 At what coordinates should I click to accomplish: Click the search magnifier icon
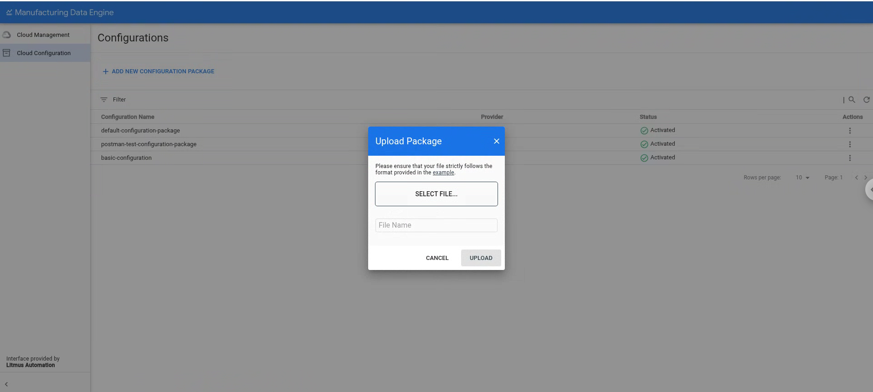point(852,100)
